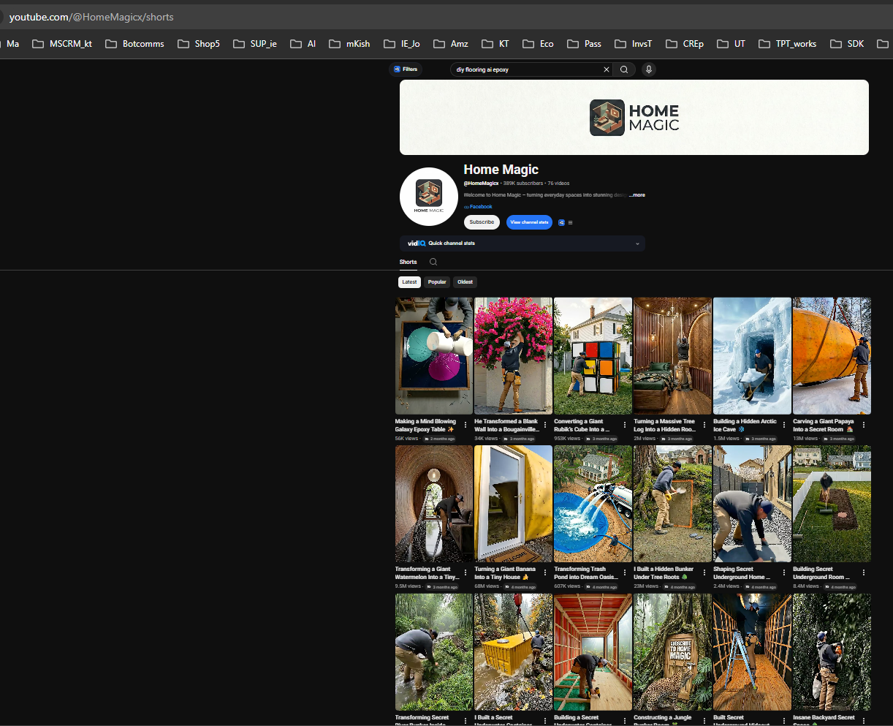Open the SDK bookmarks folder dropdown

pos(847,44)
